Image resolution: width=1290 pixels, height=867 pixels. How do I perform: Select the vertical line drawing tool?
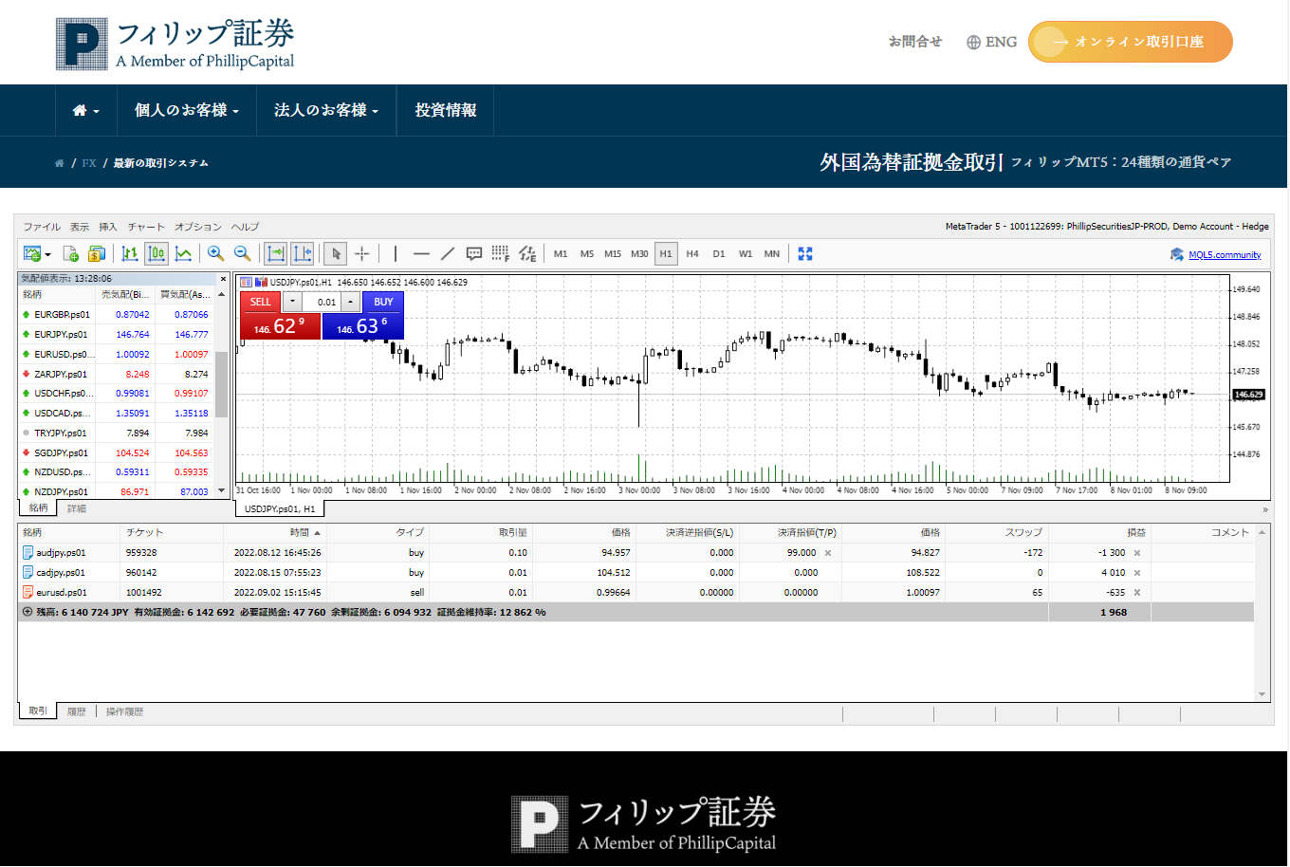click(x=396, y=253)
